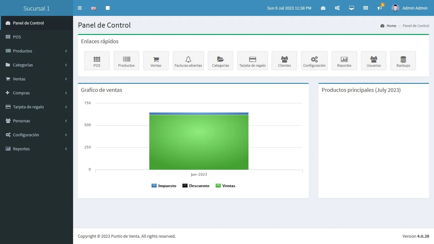Open the monitor display icon in the header
This screenshot has width=434, height=244.
pyautogui.click(x=351, y=8)
